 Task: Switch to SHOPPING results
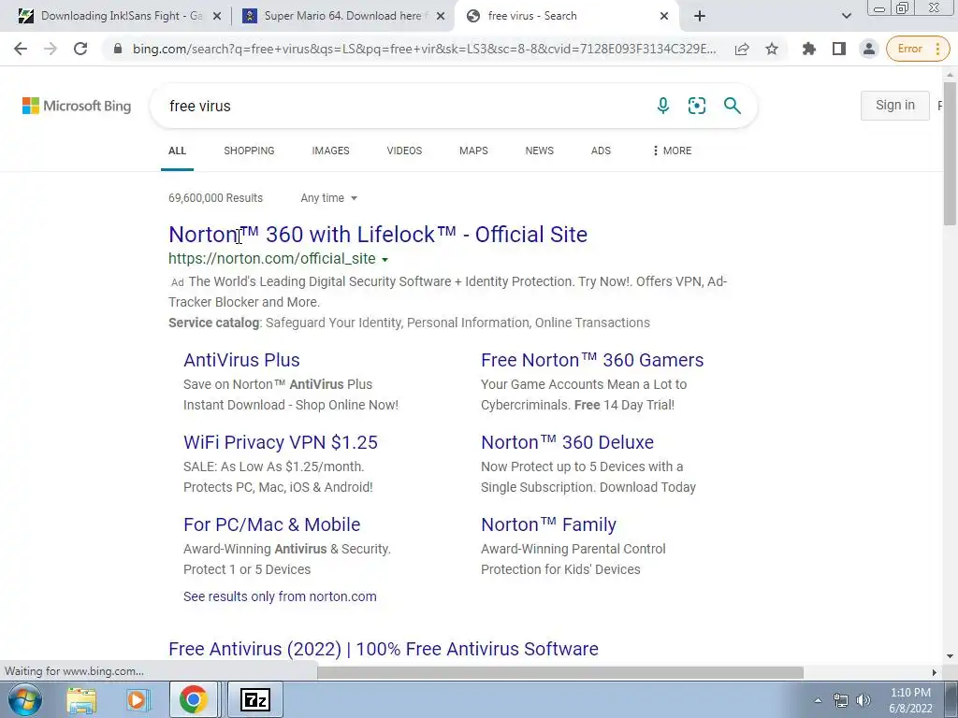click(249, 151)
